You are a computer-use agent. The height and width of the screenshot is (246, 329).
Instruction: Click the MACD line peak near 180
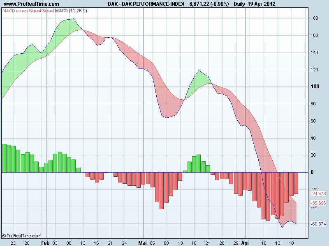(x=74, y=19)
